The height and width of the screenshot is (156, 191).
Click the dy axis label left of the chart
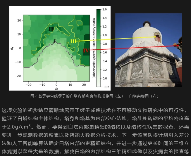(x=12, y=48)
